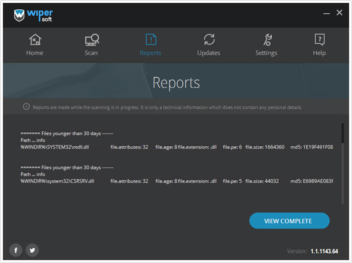The height and width of the screenshot is (263, 352).
Task: Select the Reports document icon
Action: [151, 40]
